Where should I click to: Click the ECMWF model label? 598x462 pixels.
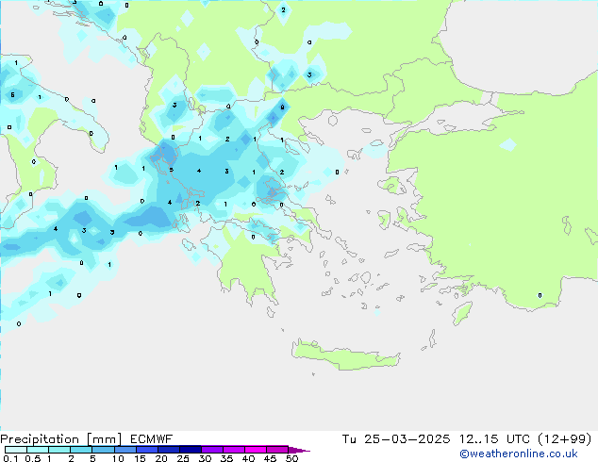click(x=152, y=439)
